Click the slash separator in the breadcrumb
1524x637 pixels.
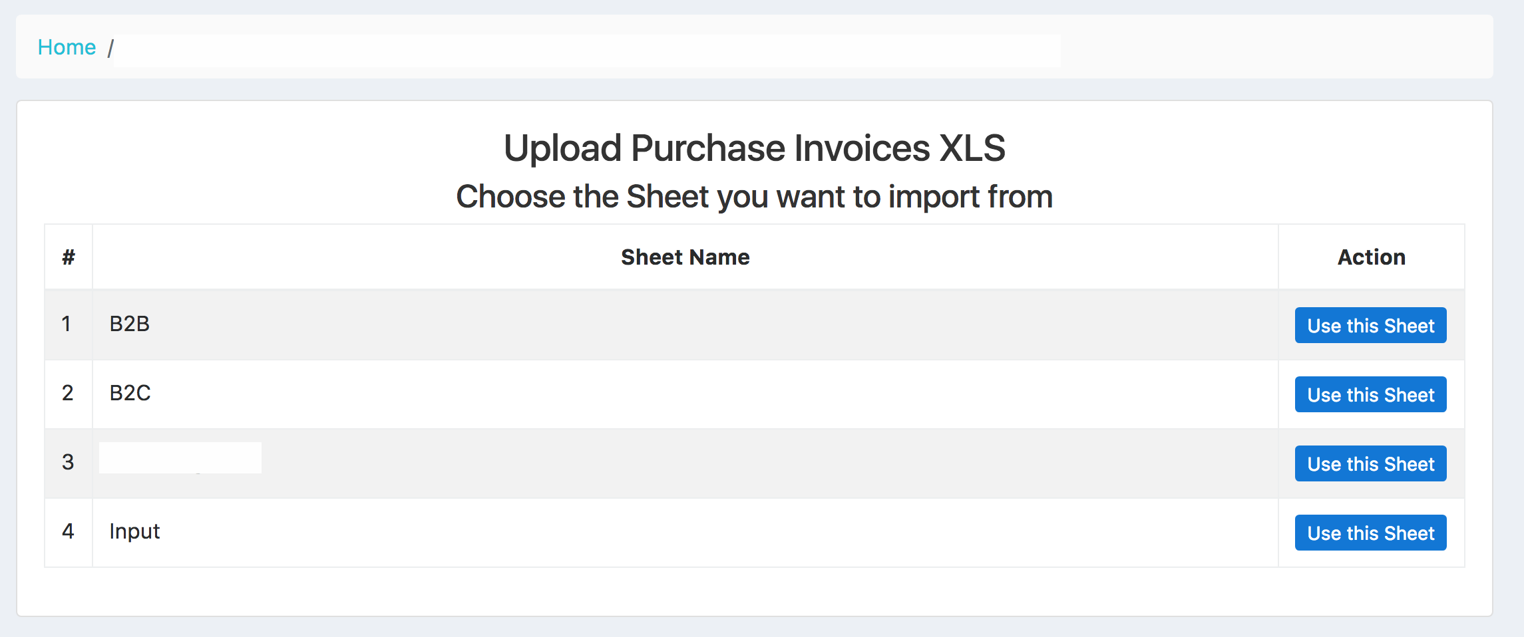click(x=111, y=47)
